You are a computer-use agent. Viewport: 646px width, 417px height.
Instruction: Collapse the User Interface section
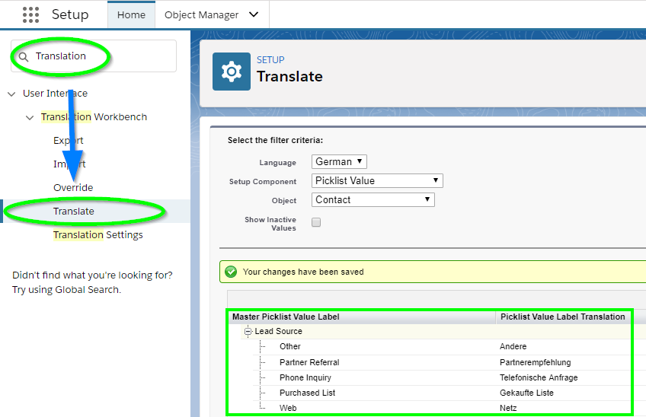click(x=11, y=94)
